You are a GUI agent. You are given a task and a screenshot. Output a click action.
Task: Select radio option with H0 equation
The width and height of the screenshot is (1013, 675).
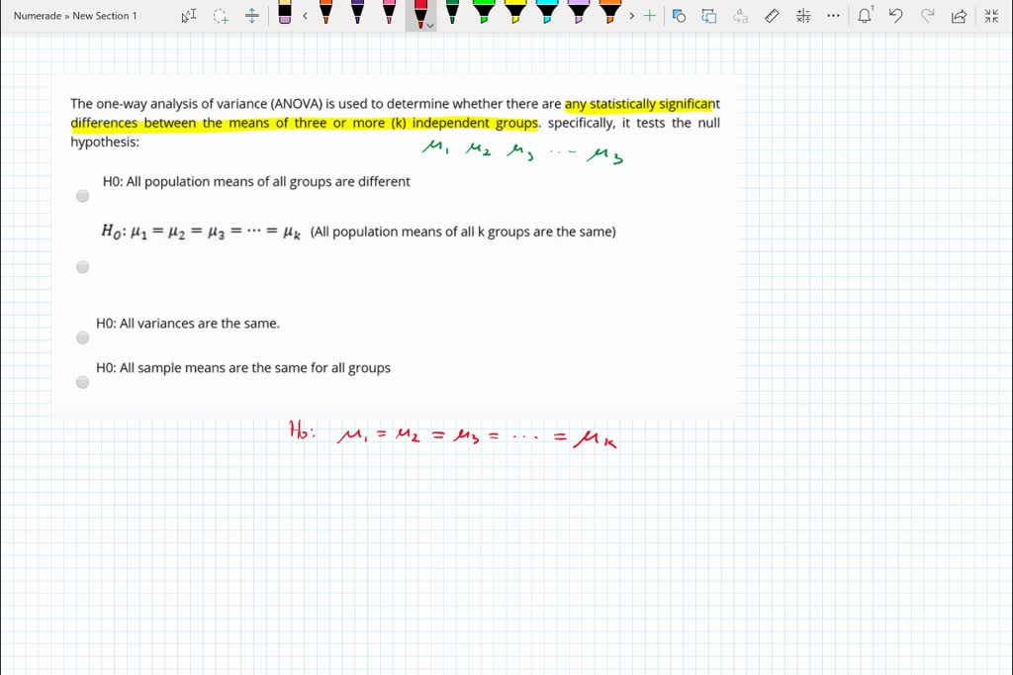click(x=82, y=266)
